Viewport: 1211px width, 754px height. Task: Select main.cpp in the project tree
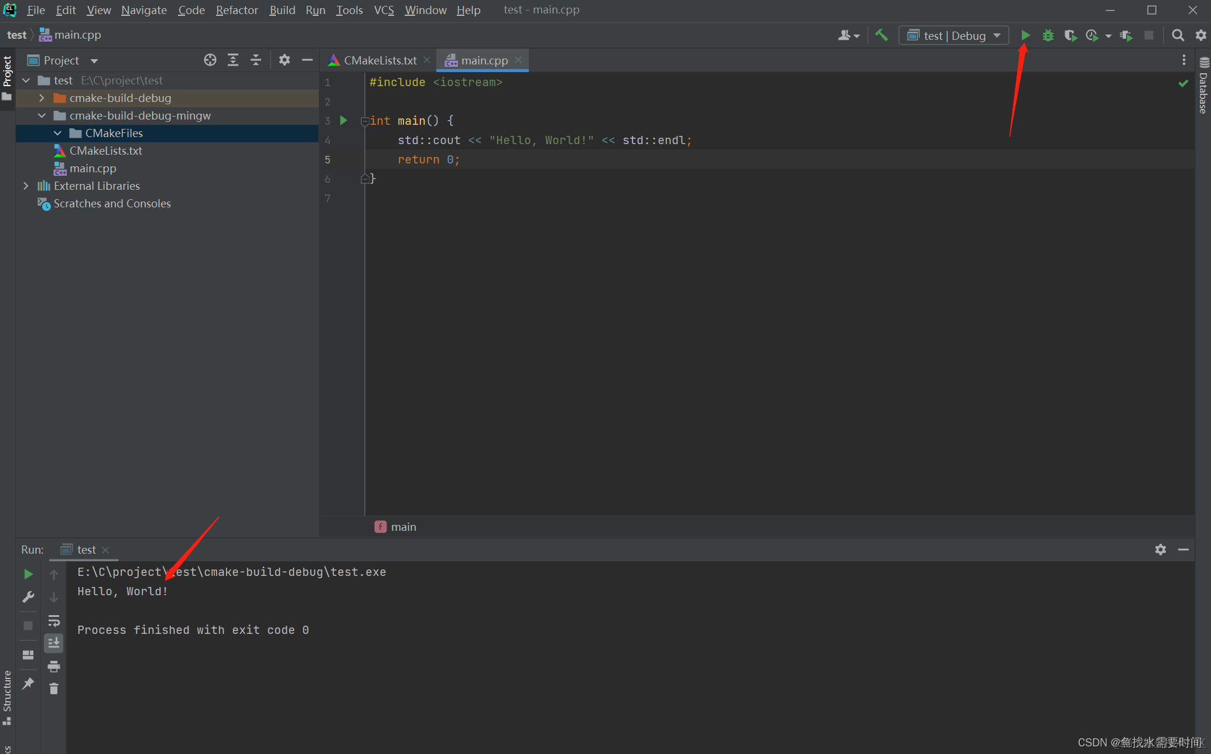93,168
